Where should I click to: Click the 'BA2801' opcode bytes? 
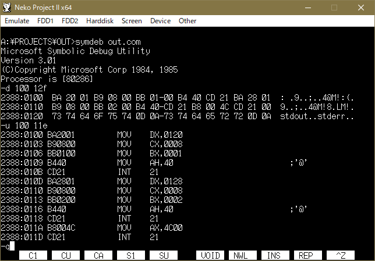(61, 181)
